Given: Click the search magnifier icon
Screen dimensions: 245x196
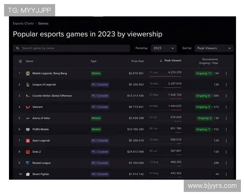Looking at the screenshot, I should point(18,48).
